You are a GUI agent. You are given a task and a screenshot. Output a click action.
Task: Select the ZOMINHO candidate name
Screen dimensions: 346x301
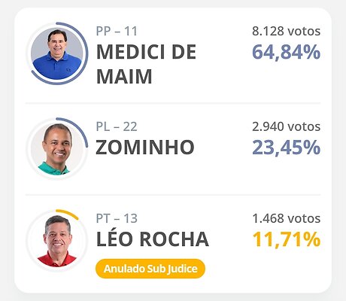click(x=145, y=147)
